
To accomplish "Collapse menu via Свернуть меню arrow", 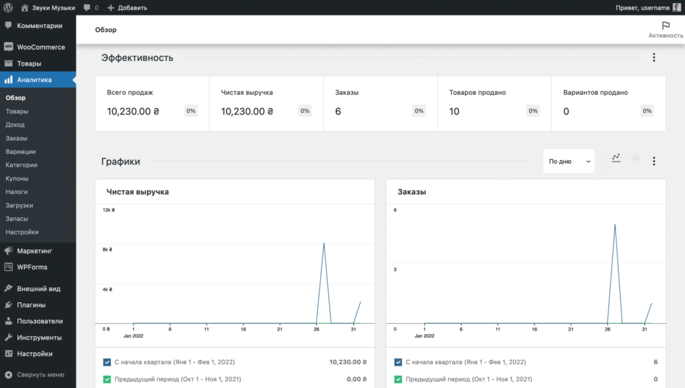I will coord(8,375).
